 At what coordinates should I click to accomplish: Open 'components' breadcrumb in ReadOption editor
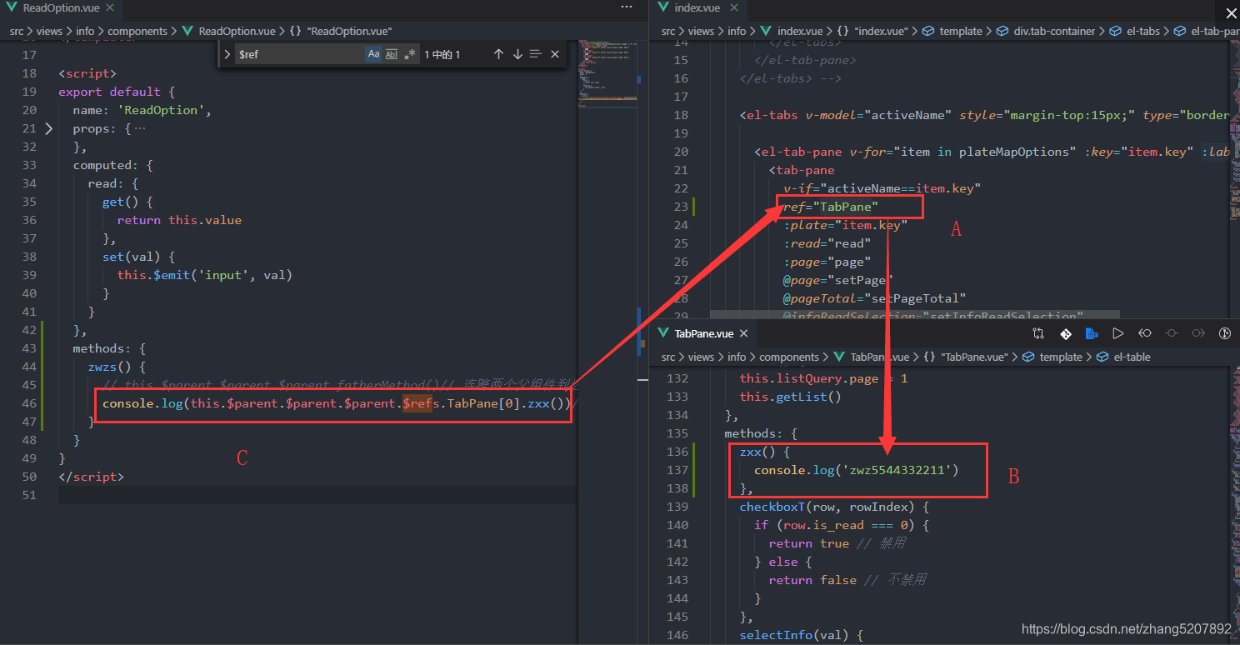pos(137,31)
